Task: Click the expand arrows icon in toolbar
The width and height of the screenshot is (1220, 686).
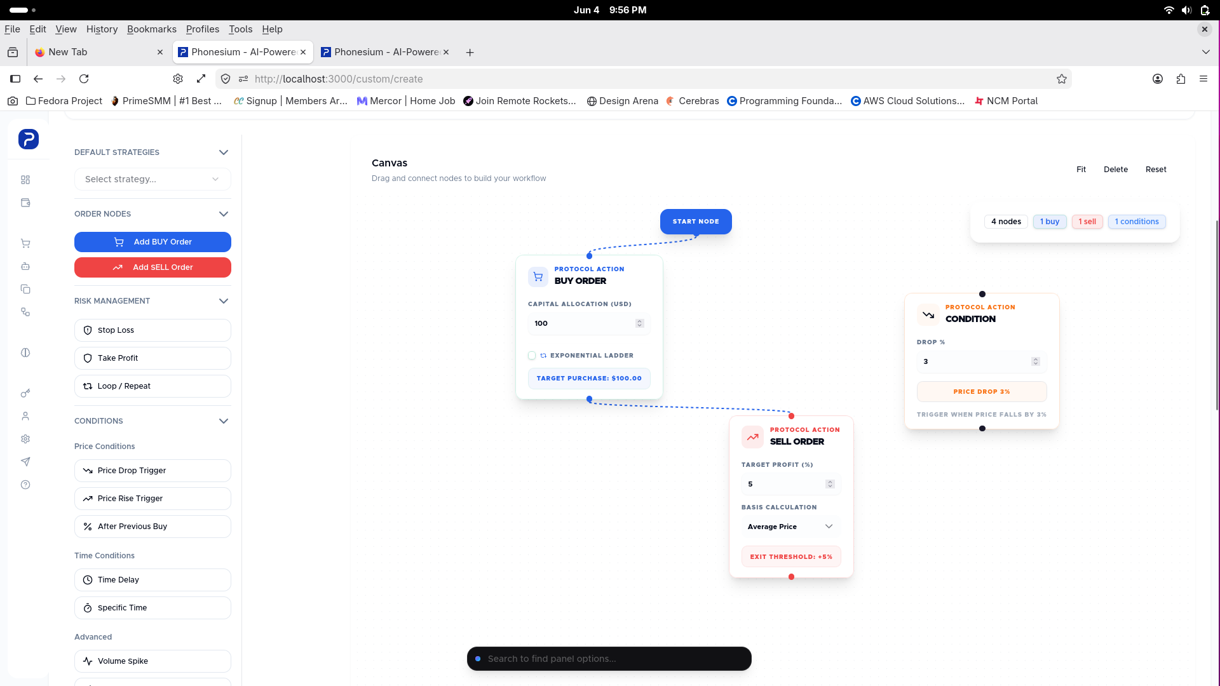Action: tap(201, 79)
